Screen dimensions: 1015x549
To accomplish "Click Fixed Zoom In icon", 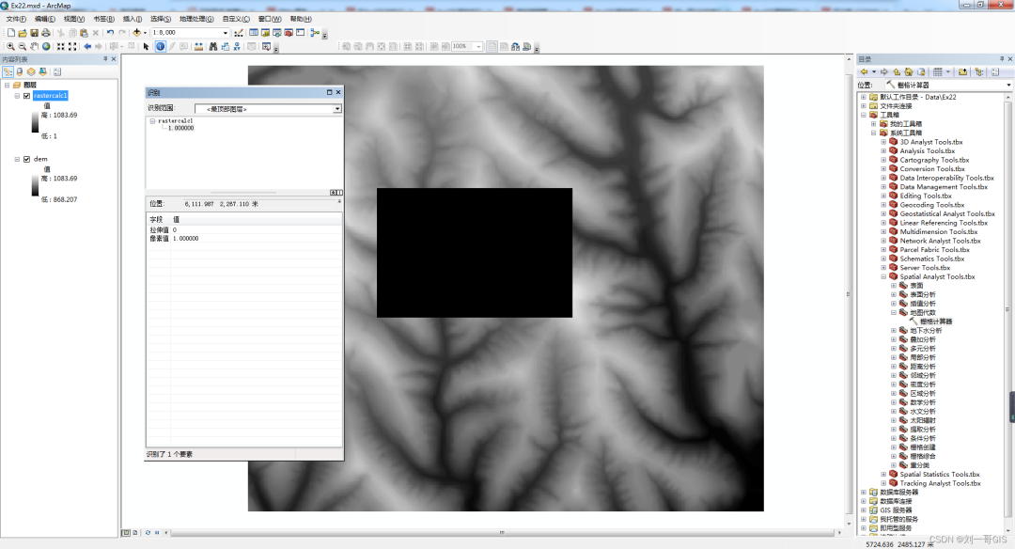I will pos(61,47).
